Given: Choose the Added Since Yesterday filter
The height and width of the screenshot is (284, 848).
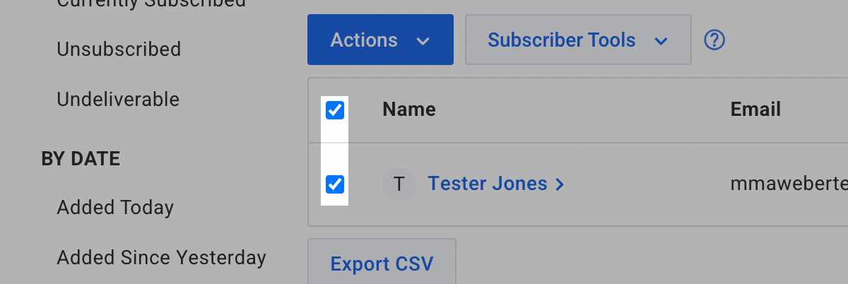Looking at the screenshot, I should click(161, 258).
